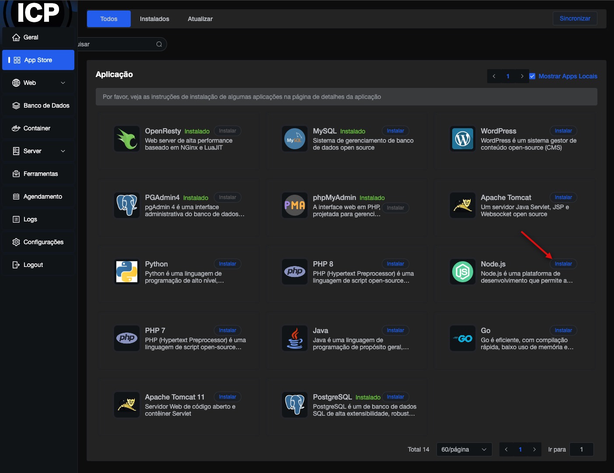The image size is (614, 473).
Task: Click Instalar for PHP 7
Action: point(227,330)
